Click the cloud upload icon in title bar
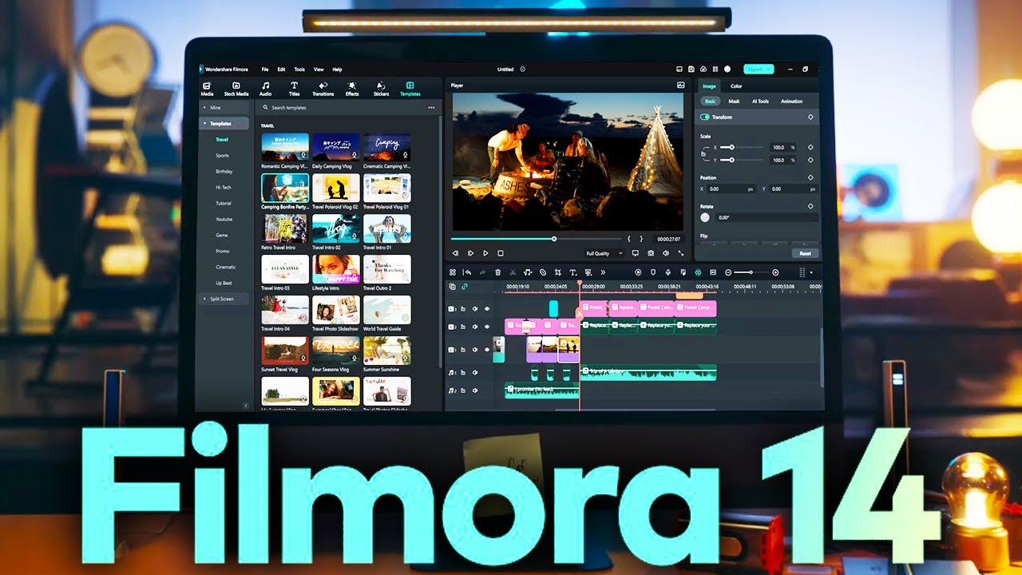Screen dimensions: 1022x575 pyautogui.click(x=703, y=69)
